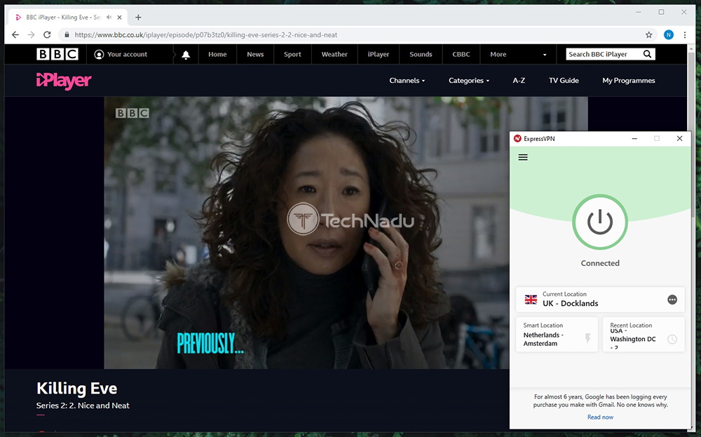Minimize the ExpressVPN window
This screenshot has height=437, width=701.
point(634,139)
